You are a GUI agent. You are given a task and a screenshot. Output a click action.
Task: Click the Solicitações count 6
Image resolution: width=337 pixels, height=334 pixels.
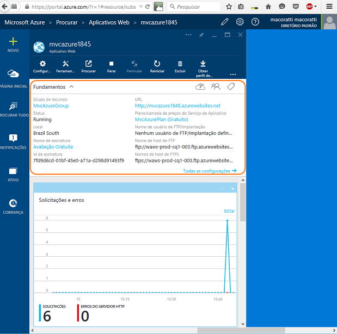coord(47,316)
